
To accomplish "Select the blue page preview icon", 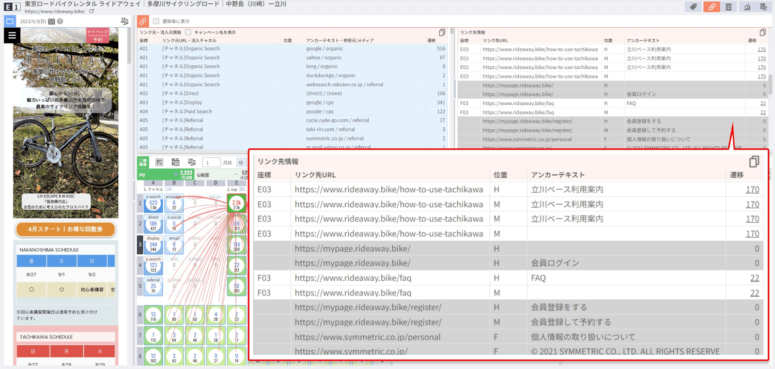I will (10, 21).
